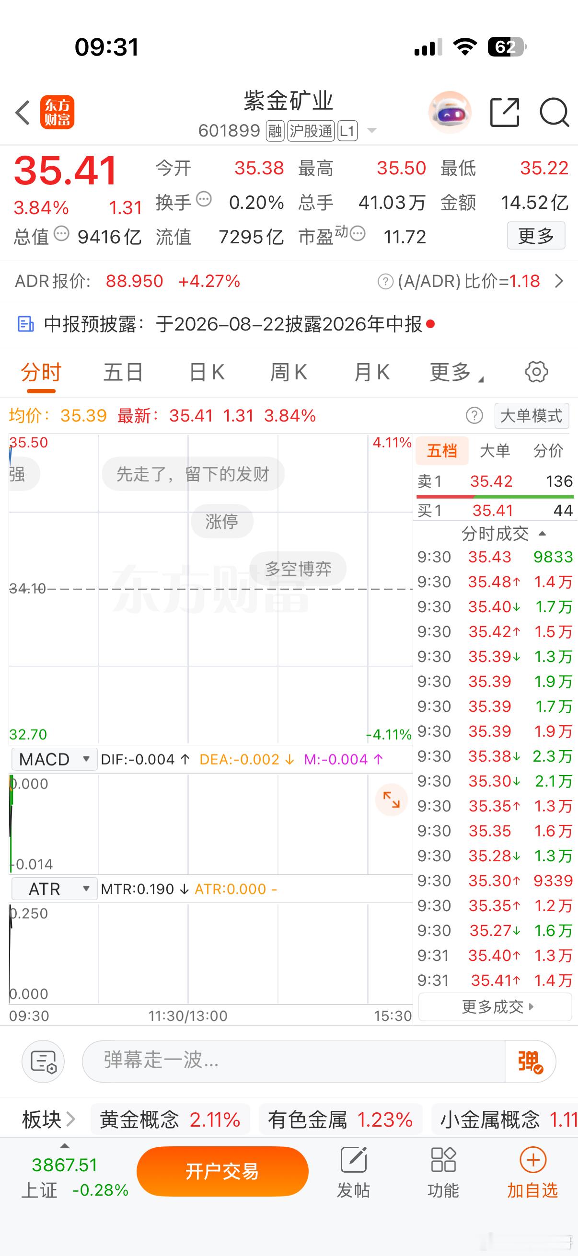Expand the 更多 chart periods menu
The width and height of the screenshot is (578, 1256).
(456, 373)
